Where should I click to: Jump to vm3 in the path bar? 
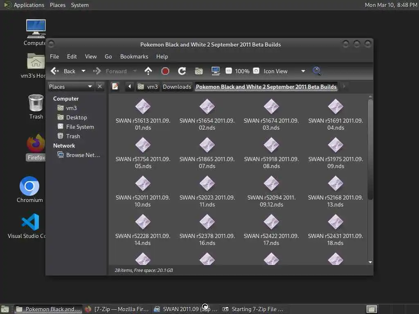coord(148,87)
